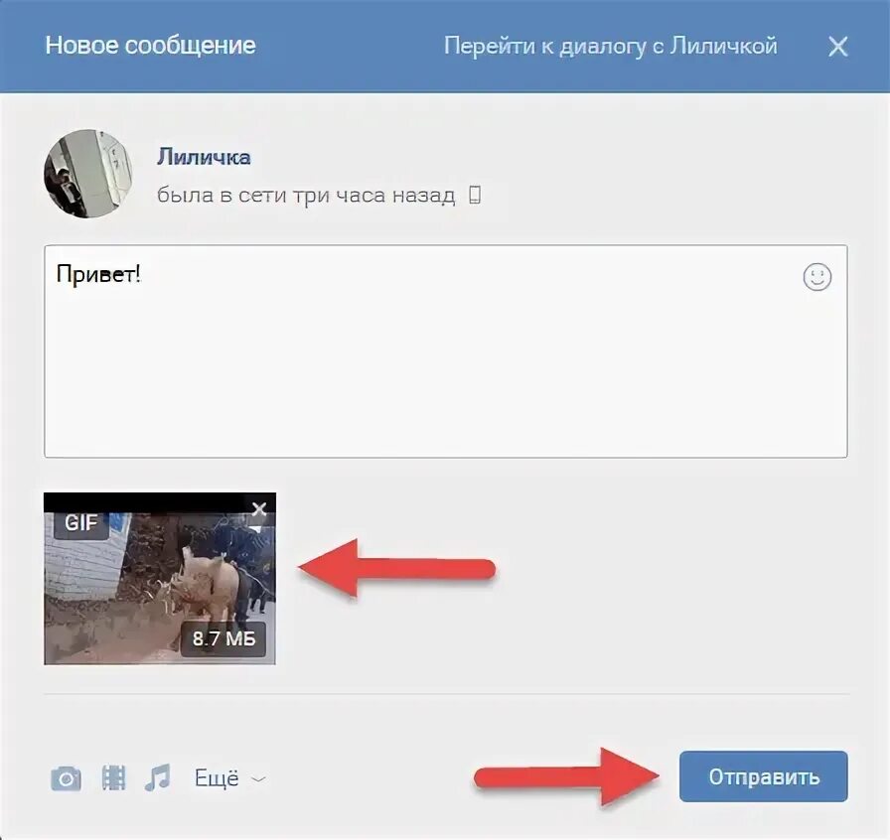The width and height of the screenshot is (890, 840).
Task: Click the GIF label badge on attachment
Action: click(81, 522)
